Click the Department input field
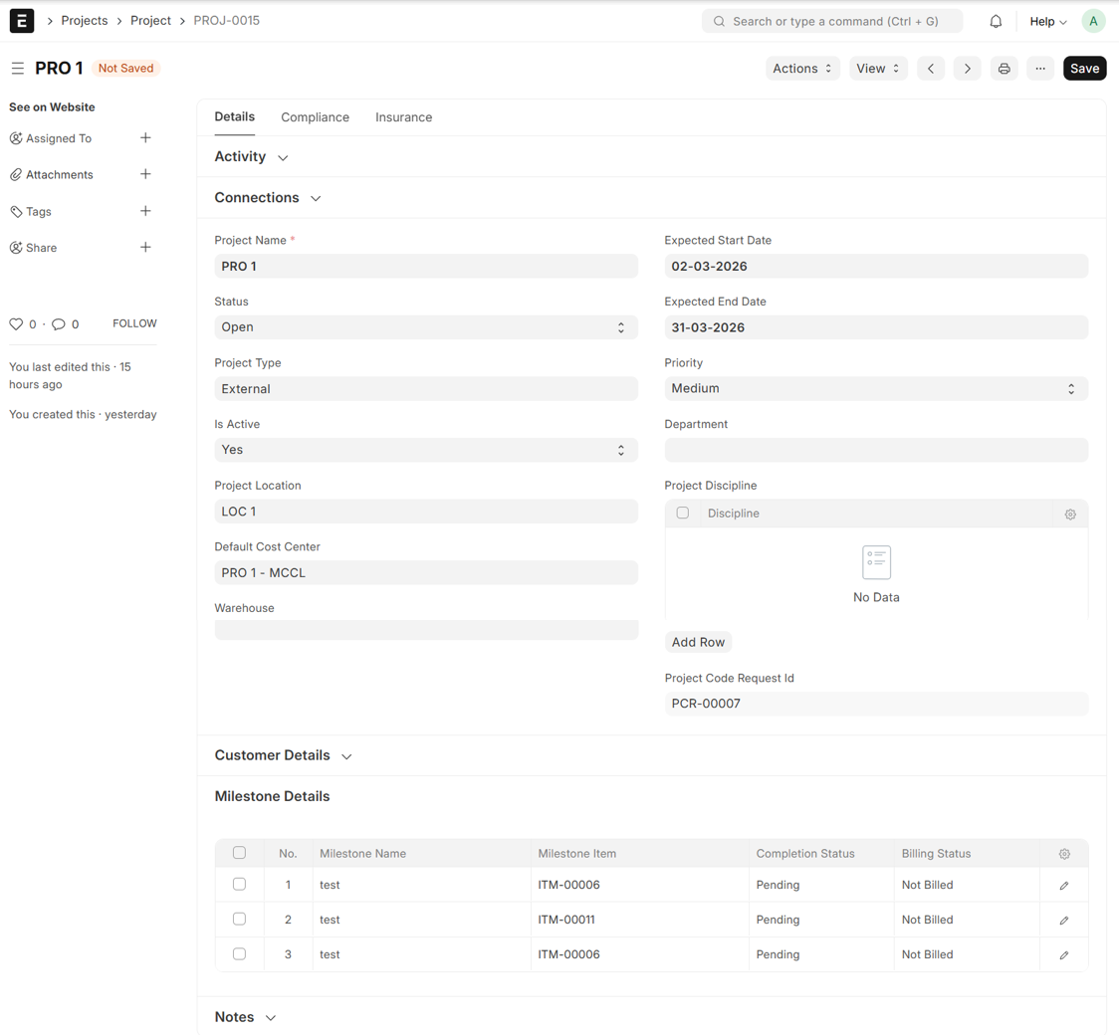1119x1035 pixels. coord(876,451)
